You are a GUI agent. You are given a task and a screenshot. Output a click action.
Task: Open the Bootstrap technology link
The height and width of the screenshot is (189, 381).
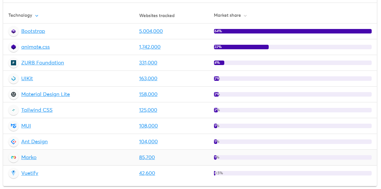[x=33, y=31]
